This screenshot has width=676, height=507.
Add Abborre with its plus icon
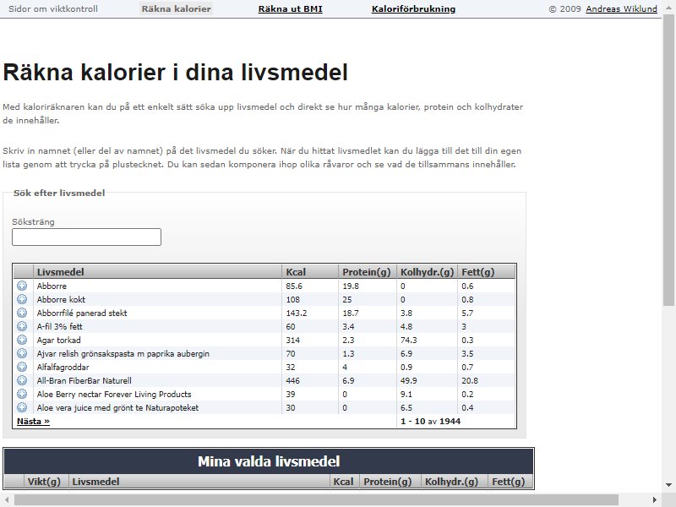(22, 286)
